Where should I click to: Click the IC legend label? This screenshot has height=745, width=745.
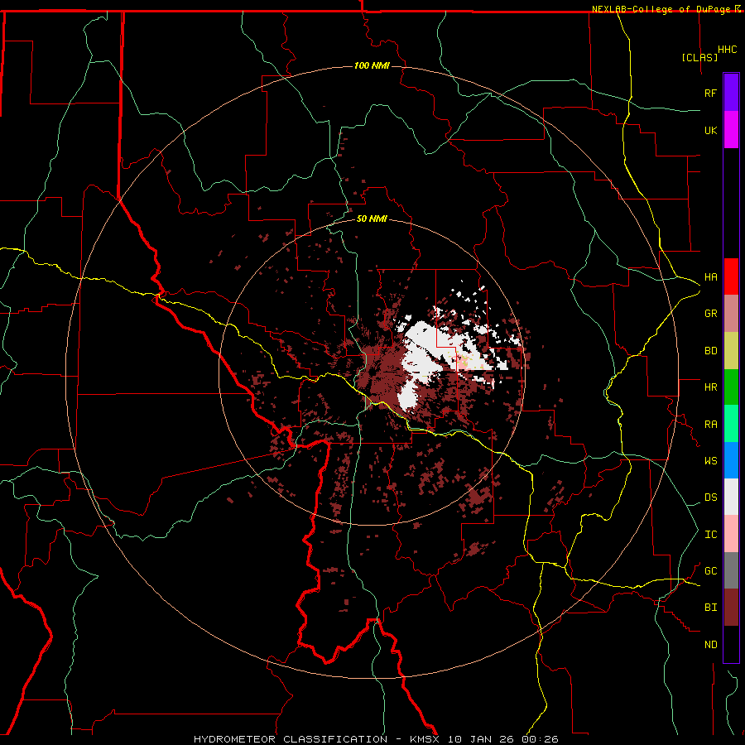coord(710,535)
